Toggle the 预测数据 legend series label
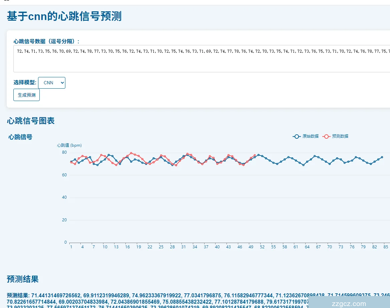 [x=340, y=136]
